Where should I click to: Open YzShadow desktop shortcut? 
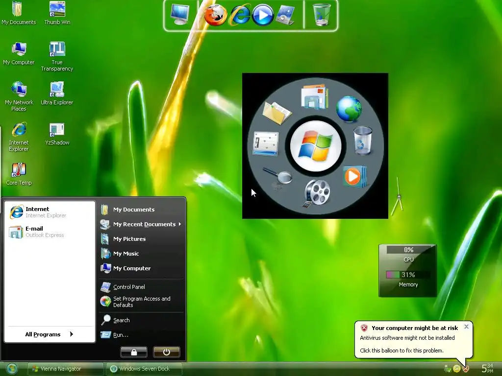tap(57, 134)
